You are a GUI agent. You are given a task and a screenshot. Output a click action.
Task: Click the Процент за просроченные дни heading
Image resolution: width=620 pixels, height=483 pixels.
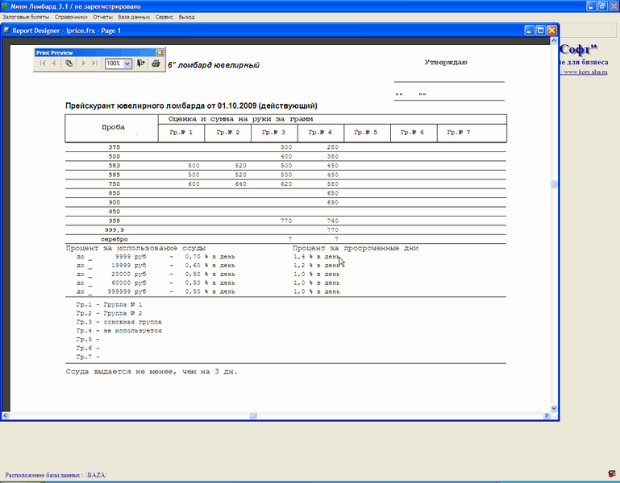tap(356, 248)
